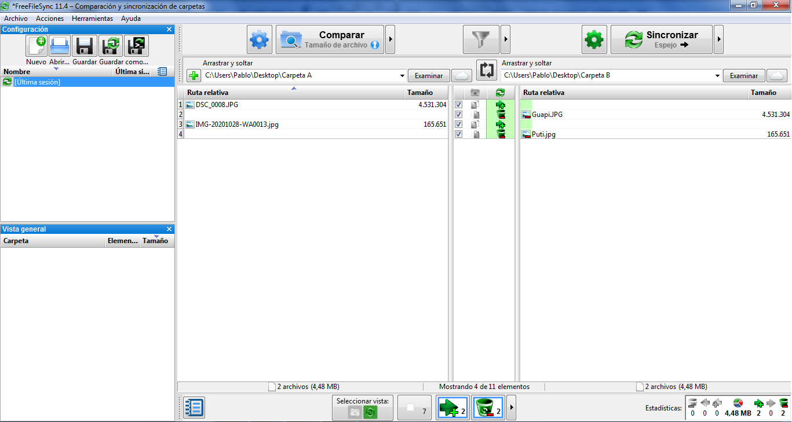Viewport: 792px width, 422px height.
Task: Expand view filter options arrow
Action: point(512,408)
